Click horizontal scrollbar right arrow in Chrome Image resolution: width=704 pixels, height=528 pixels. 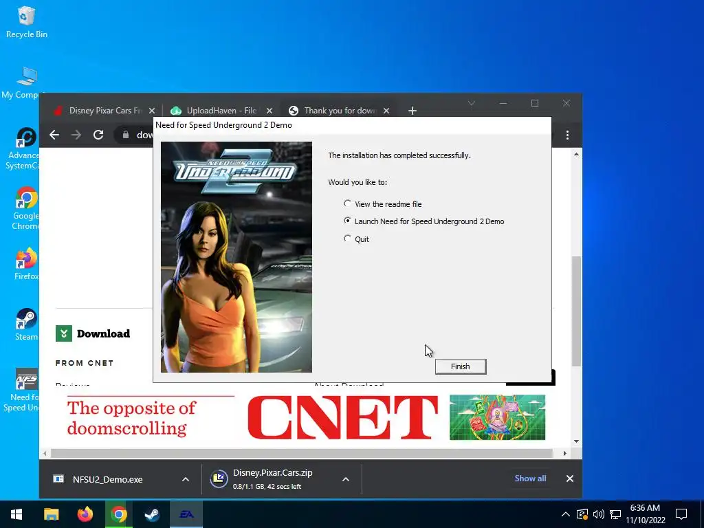[x=565, y=454]
